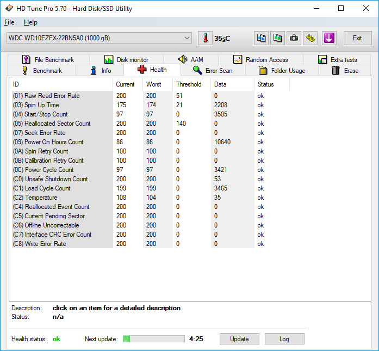Copy info to clipboard icon
This screenshot has height=351, width=379.
[261, 38]
